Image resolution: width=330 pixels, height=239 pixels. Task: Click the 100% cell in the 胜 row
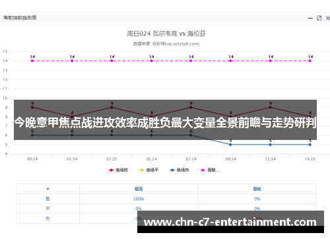click(x=139, y=199)
